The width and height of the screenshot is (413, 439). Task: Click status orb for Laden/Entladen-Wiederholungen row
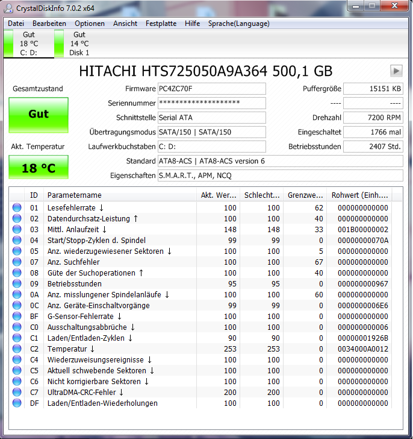coord(17,403)
